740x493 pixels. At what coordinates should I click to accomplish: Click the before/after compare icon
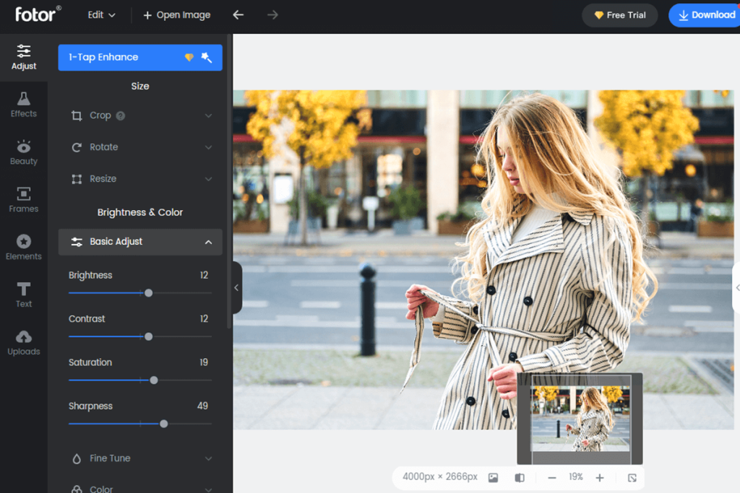pyautogui.click(x=519, y=477)
